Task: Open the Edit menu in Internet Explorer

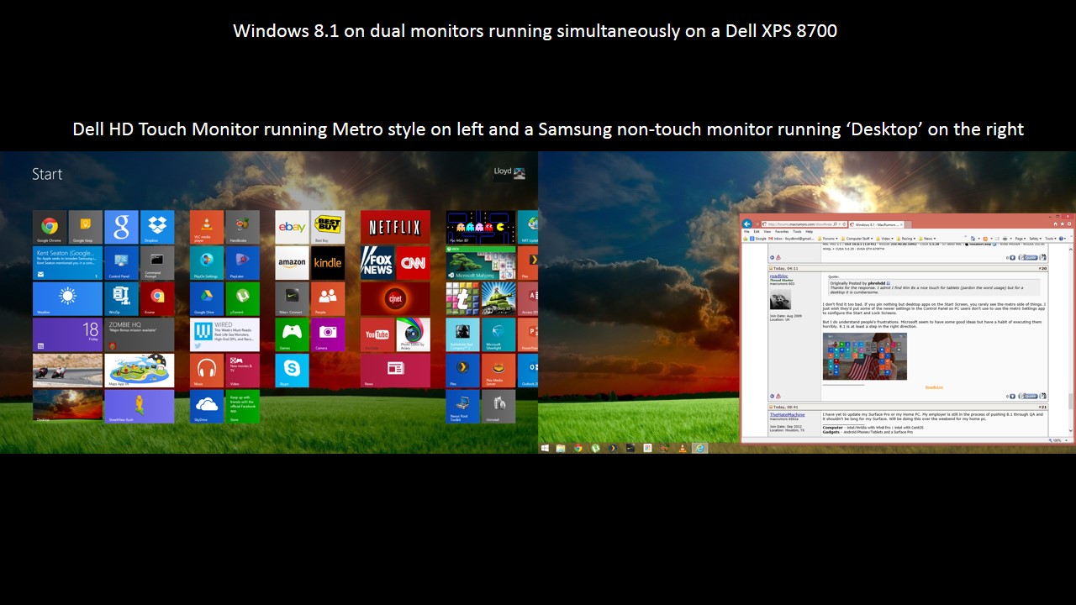Action: coord(757,232)
